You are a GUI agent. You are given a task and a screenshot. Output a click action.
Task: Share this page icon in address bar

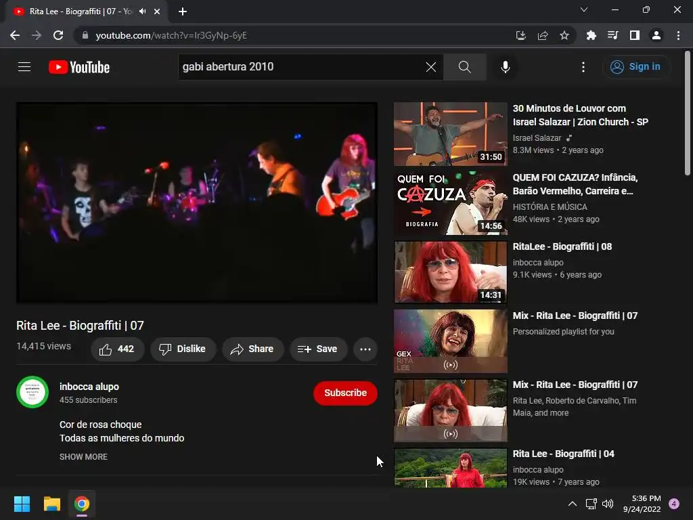(x=543, y=35)
